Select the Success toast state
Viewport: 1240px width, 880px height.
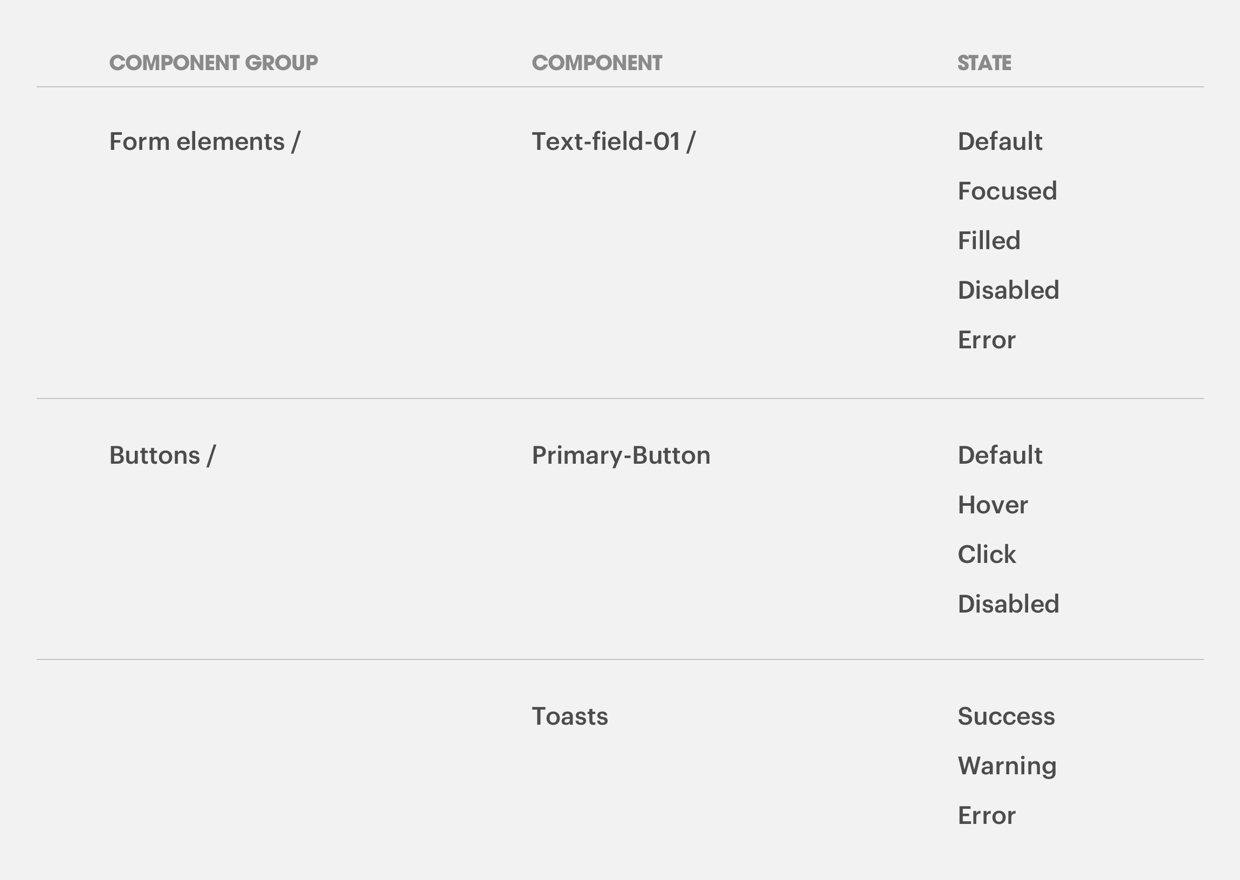click(x=1006, y=717)
